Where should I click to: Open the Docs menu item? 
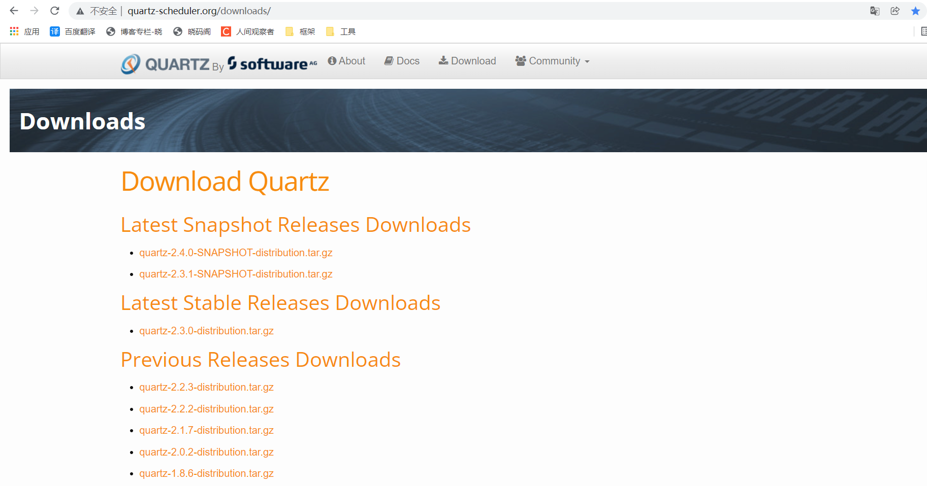[402, 61]
